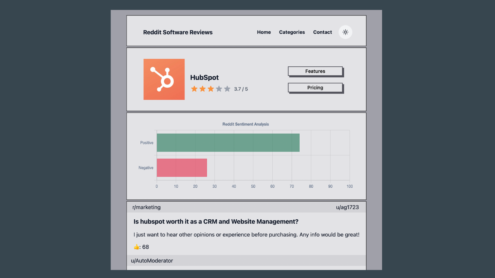Click the fifth gray rating star
Screen dimensions: 495x278
pyautogui.click(x=227, y=89)
